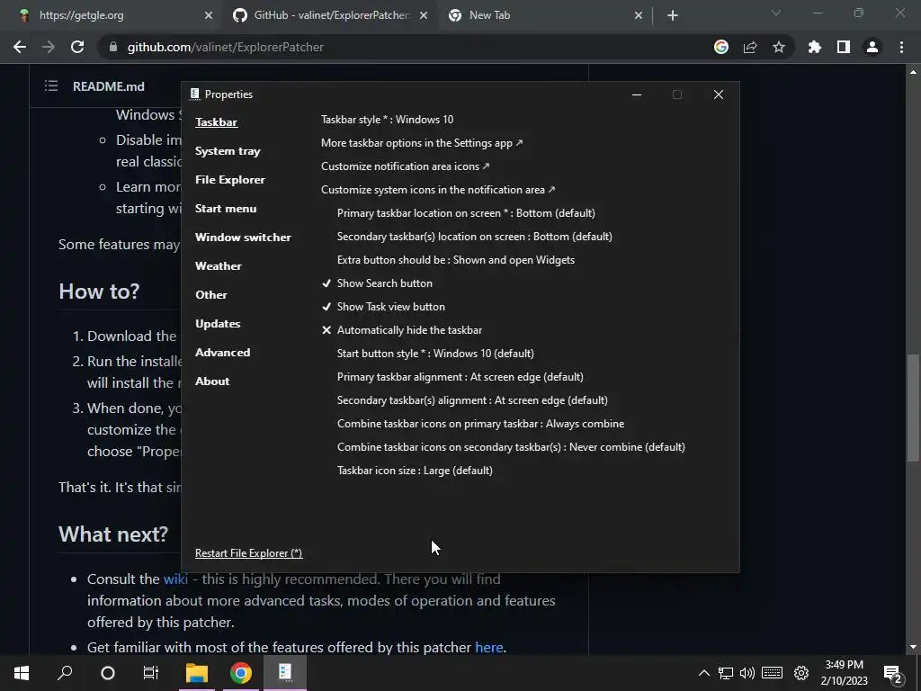Open the 'here' link on GitHub page
The height and width of the screenshot is (691, 921).
pos(488,648)
